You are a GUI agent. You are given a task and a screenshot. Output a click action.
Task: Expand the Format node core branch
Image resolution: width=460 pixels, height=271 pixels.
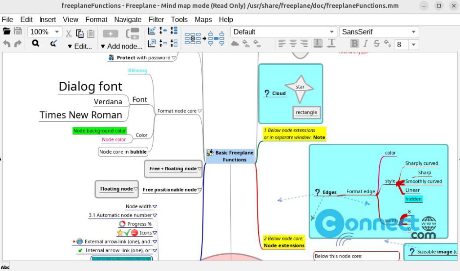click(199, 111)
